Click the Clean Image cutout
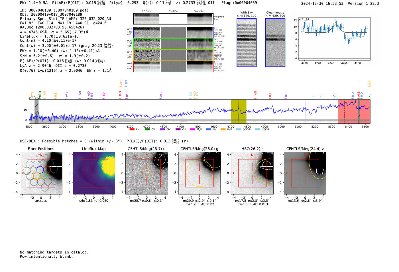The image size is (399, 272). click(275, 43)
